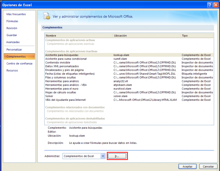Click the analys32.xll location cell
The height and width of the screenshot is (171, 220).
click(121, 81)
